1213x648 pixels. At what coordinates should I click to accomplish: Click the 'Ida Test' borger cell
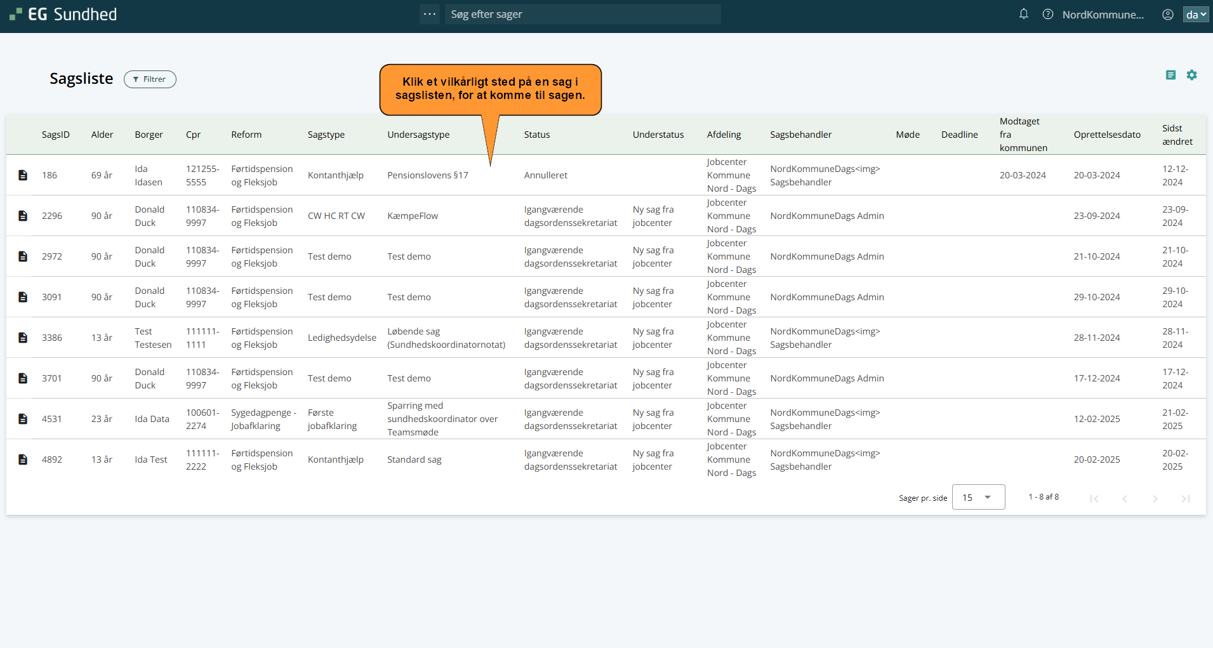click(151, 460)
